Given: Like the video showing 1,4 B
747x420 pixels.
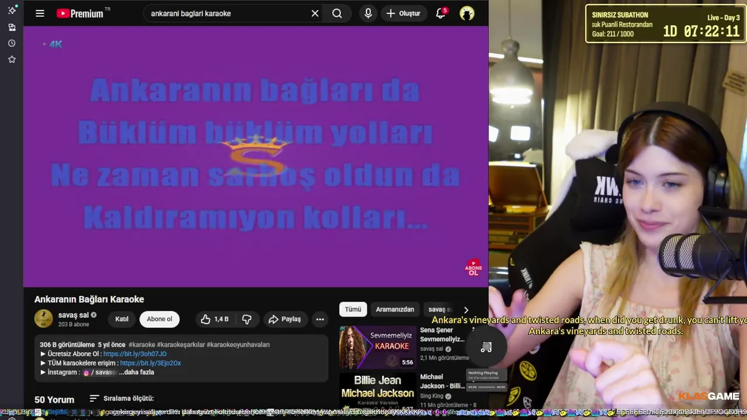Looking at the screenshot, I should tap(214, 319).
